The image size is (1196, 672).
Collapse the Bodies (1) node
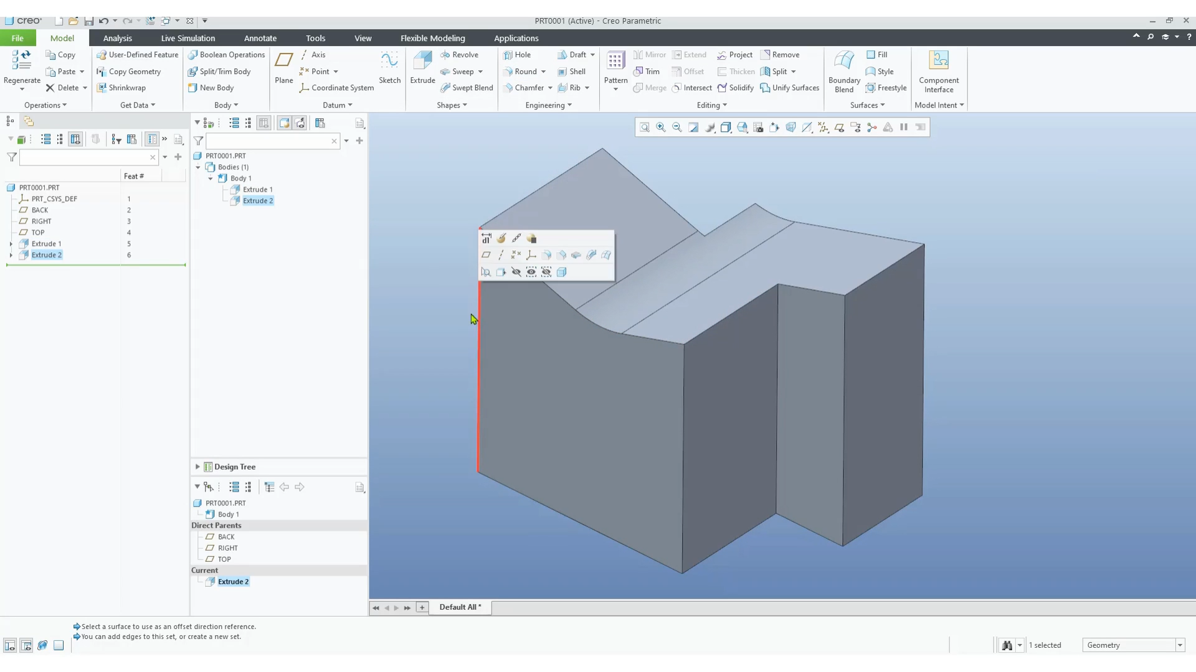[198, 167]
